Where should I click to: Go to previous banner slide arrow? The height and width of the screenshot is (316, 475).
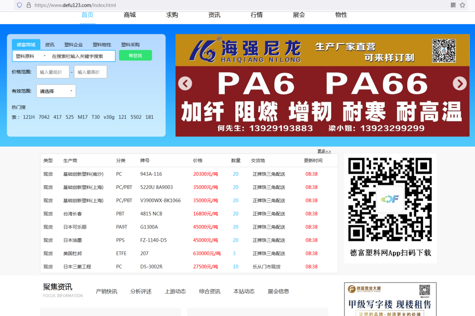pyautogui.click(x=185, y=83)
